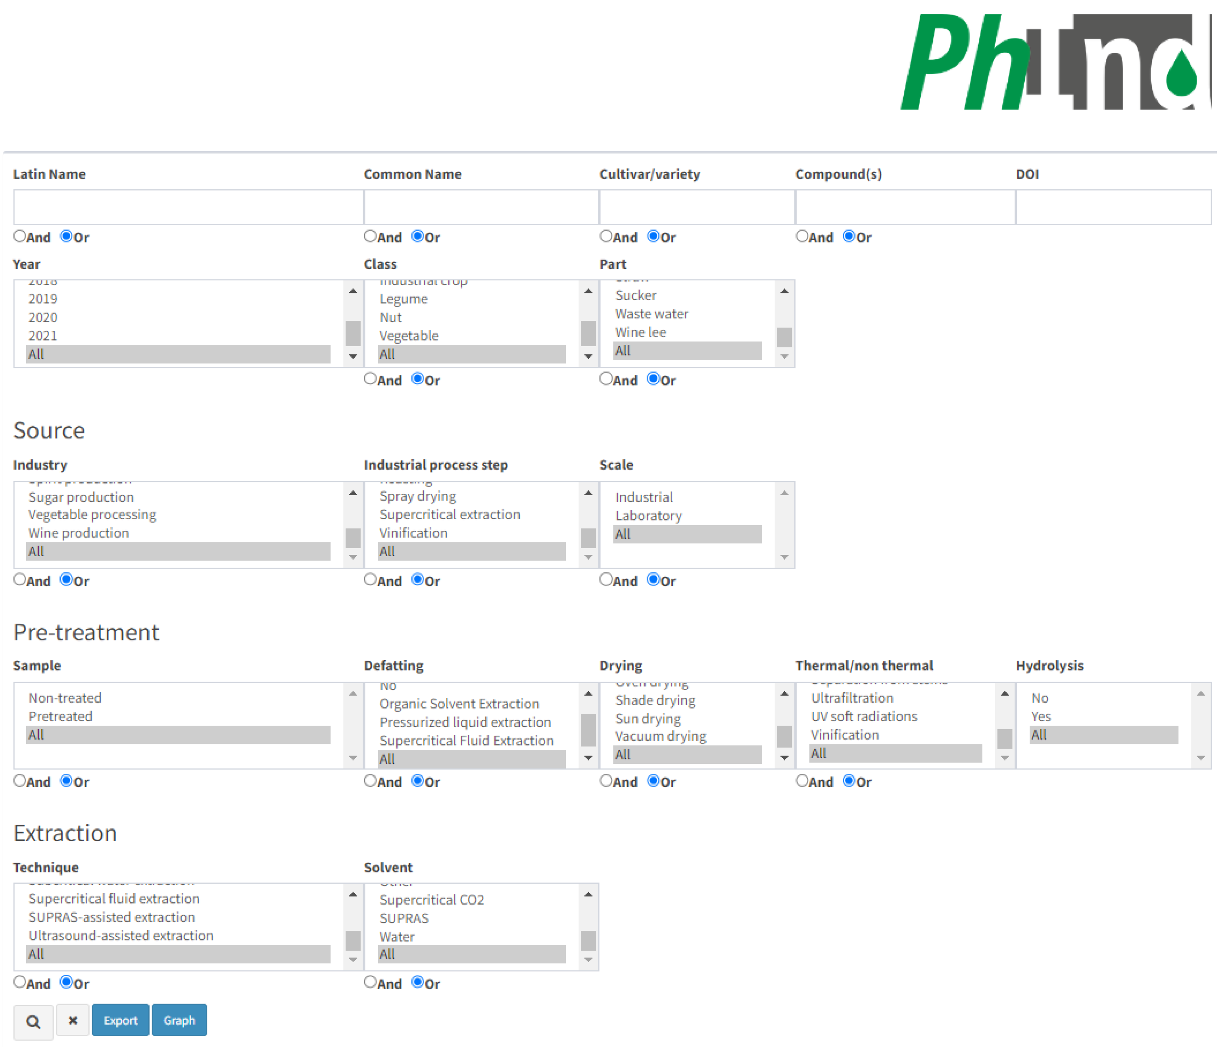Select Wine production in Industry list
The image size is (1228, 1048).
click(79, 533)
